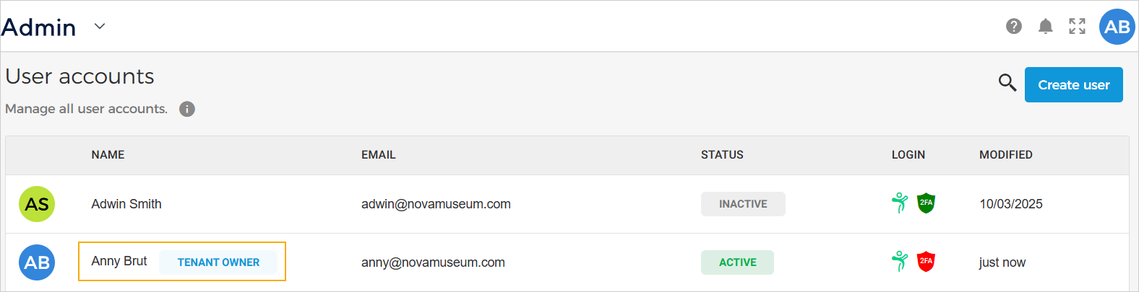The image size is (1139, 292).
Task: Sort by the MODIFIED column header
Action: tap(1005, 155)
